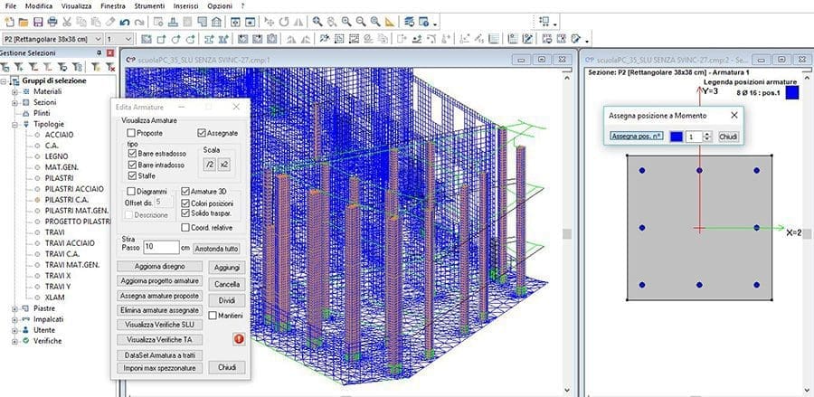814x397 pixels.
Task: Enable the Diagrammi checkbox
Action: [x=131, y=191]
